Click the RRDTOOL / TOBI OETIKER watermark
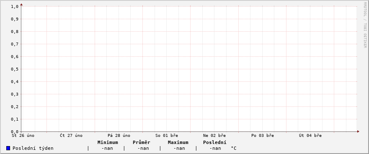The width and height of the screenshot is (369, 154). [x=365, y=25]
